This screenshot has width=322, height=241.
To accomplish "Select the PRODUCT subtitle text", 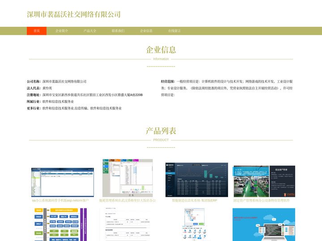I will [161, 140].
